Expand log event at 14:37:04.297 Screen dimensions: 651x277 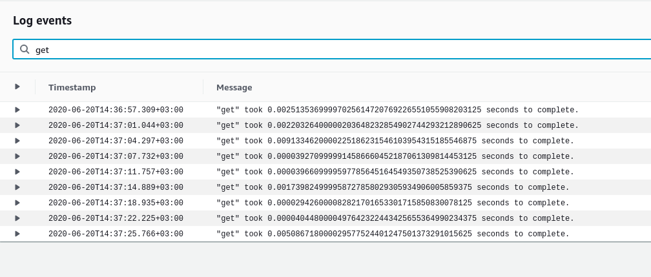17,141
